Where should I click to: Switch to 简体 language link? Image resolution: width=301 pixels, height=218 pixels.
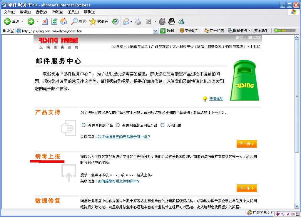click(x=239, y=38)
